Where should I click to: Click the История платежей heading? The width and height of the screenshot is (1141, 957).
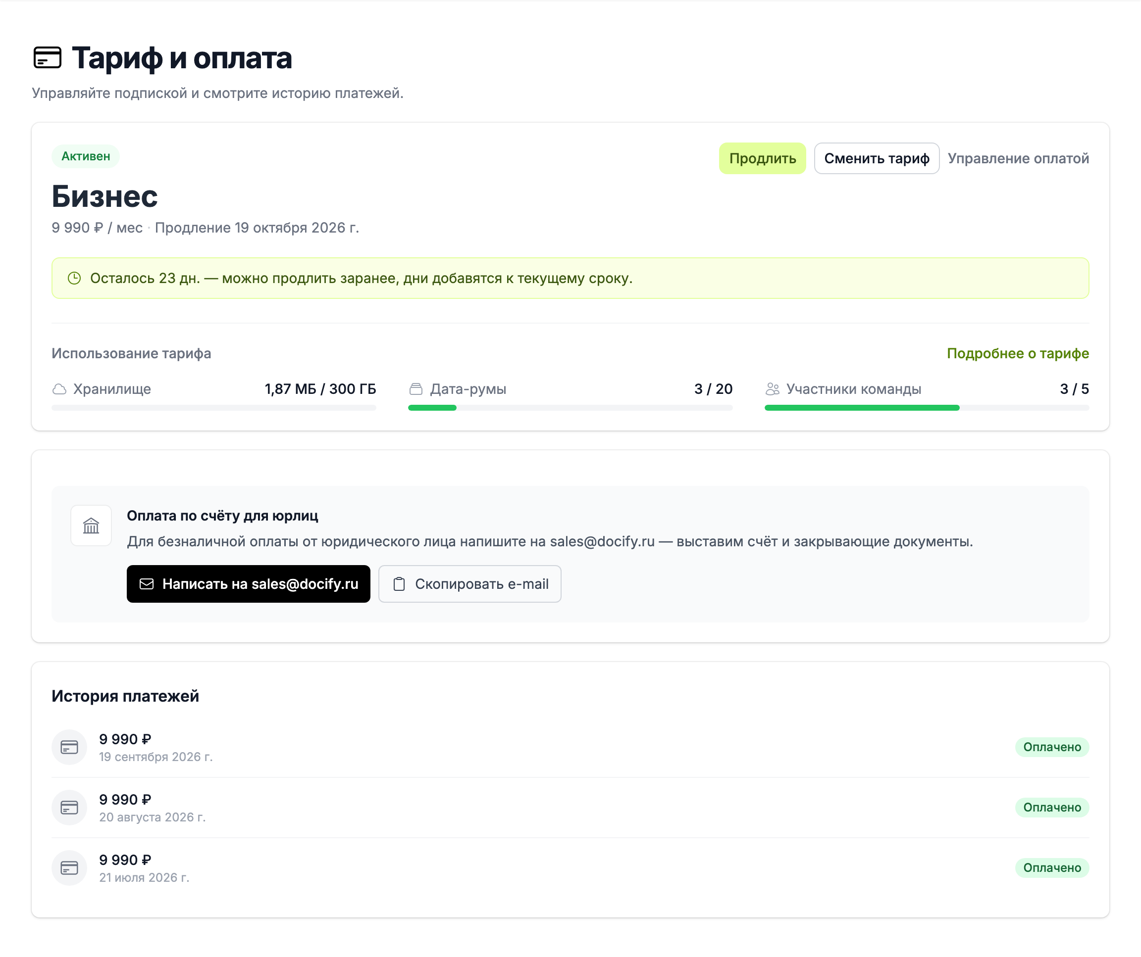(125, 696)
